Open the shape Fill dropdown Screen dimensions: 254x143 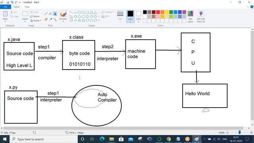[x=106, y=16]
